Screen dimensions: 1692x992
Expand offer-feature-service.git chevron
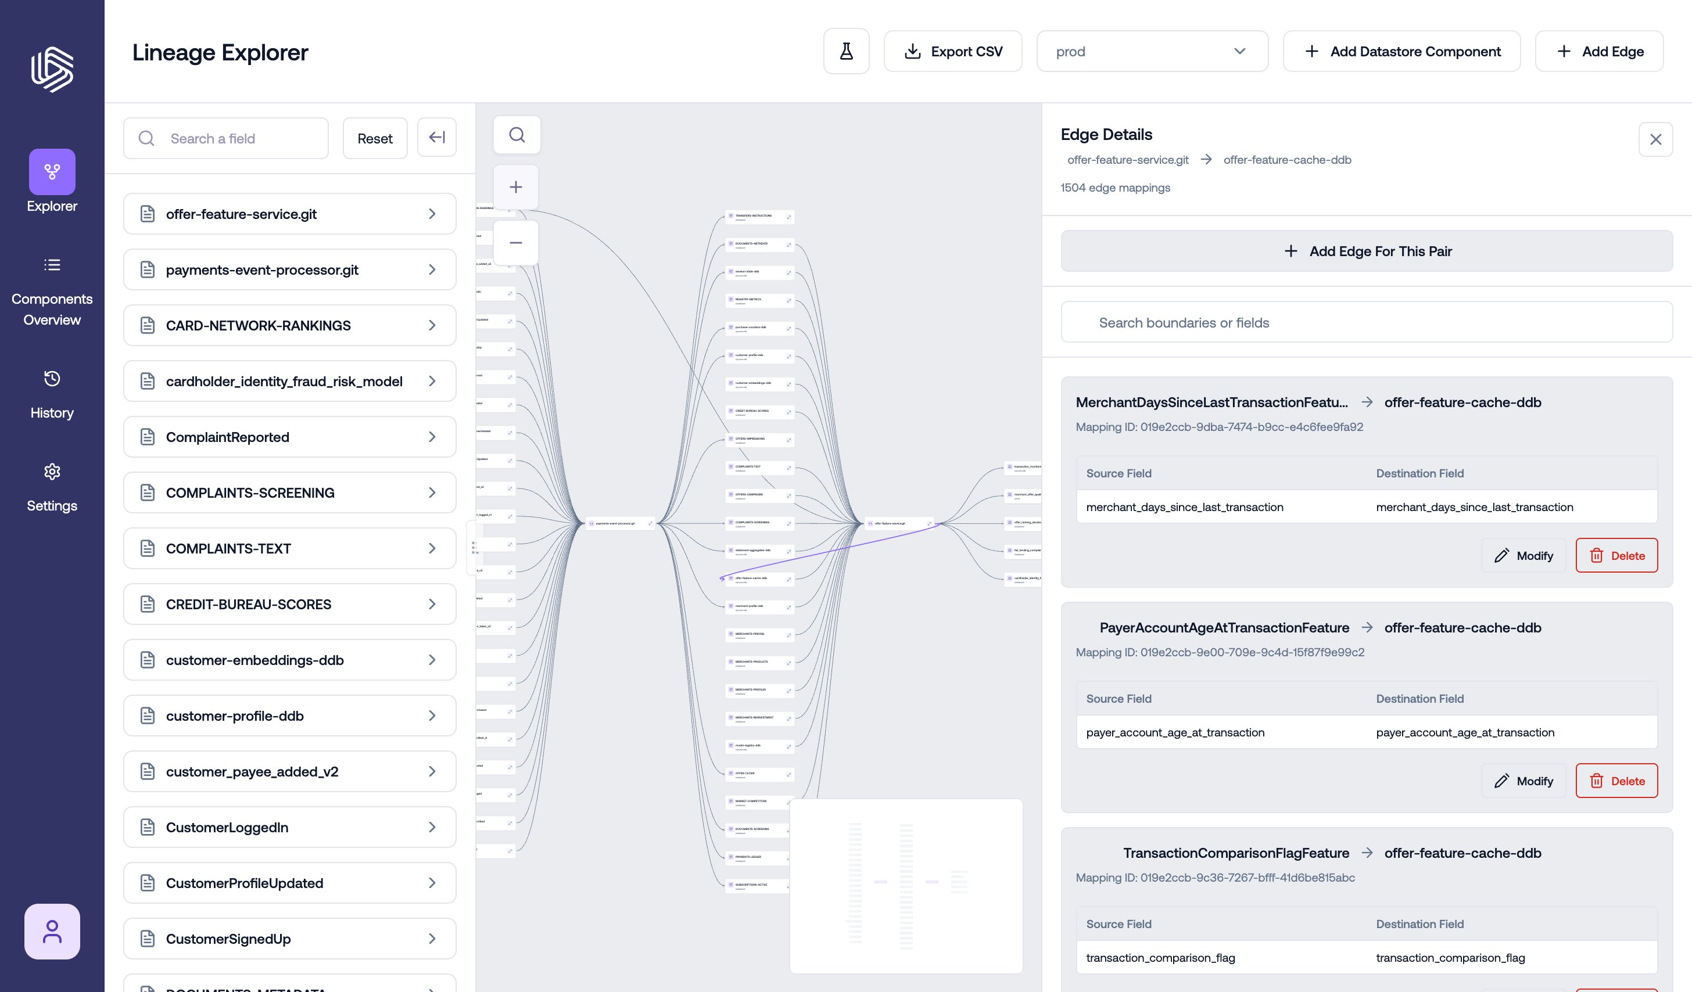(x=432, y=214)
